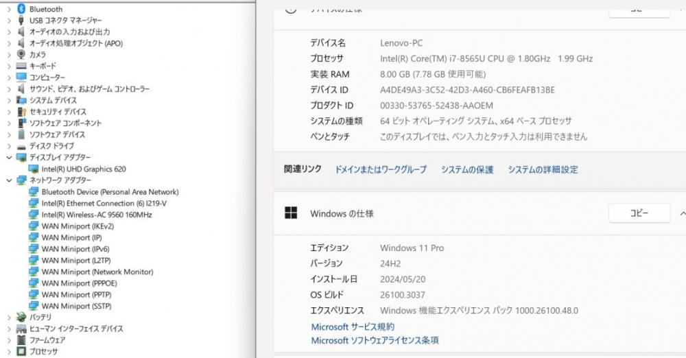Click the Windows logo beside Windows の仕様

pos(291,213)
